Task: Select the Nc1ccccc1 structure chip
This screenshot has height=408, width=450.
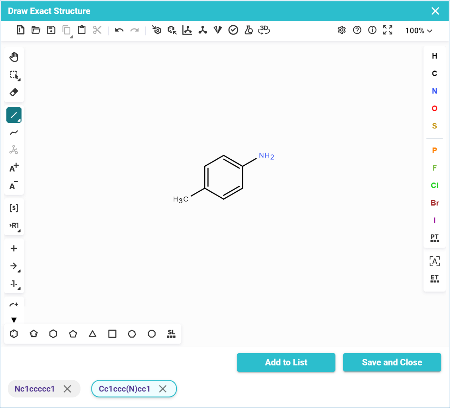Action: [34, 389]
